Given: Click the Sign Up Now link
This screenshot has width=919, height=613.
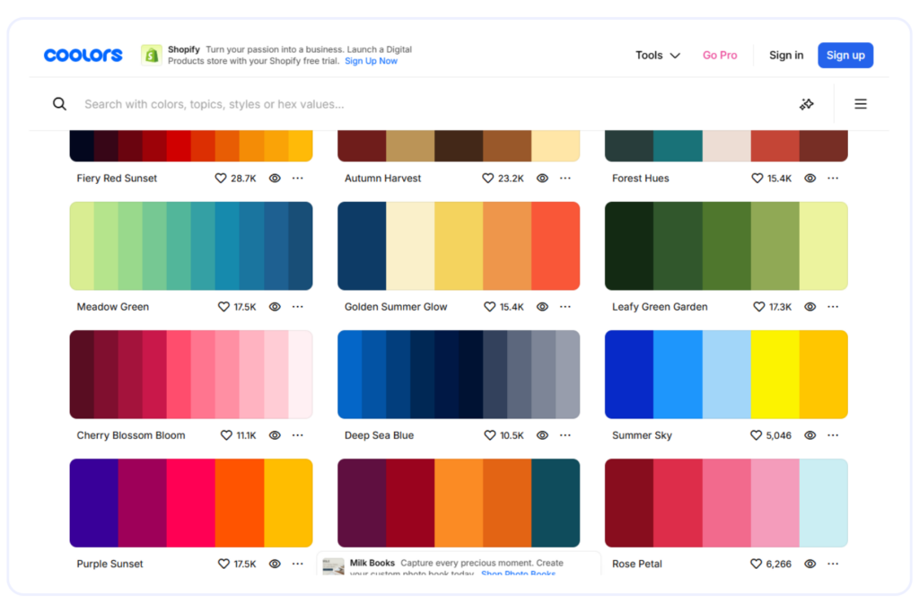Looking at the screenshot, I should coord(371,60).
